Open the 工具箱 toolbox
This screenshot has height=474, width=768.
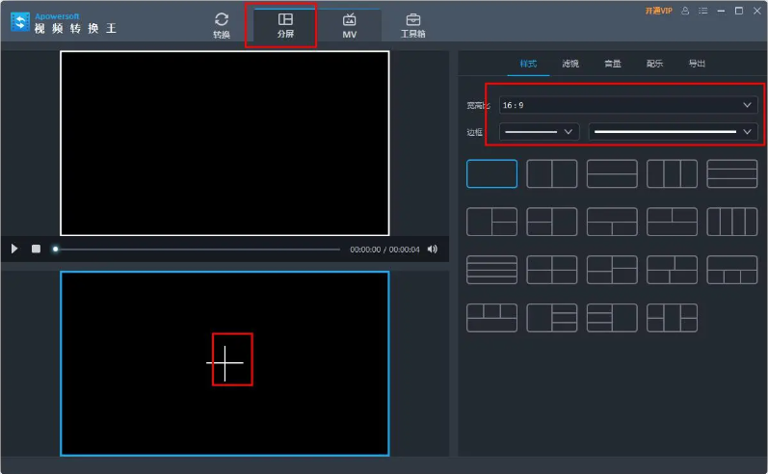(412, 25)
